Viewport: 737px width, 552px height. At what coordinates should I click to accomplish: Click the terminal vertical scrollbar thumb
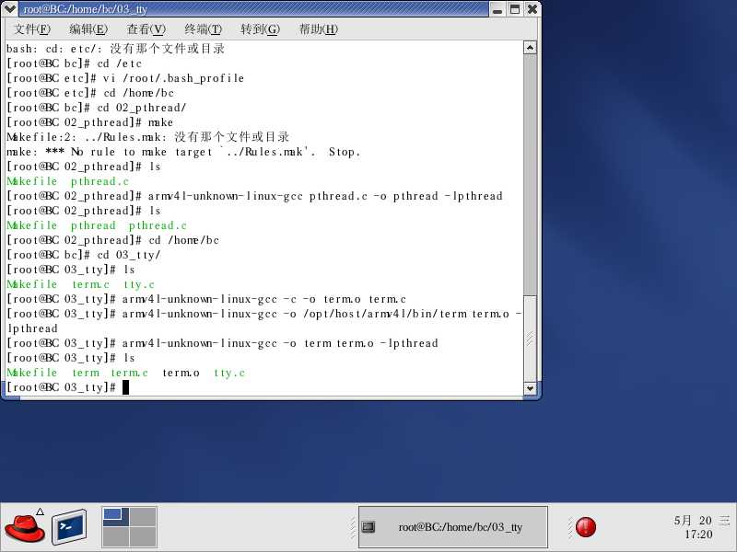click(530, 339)
